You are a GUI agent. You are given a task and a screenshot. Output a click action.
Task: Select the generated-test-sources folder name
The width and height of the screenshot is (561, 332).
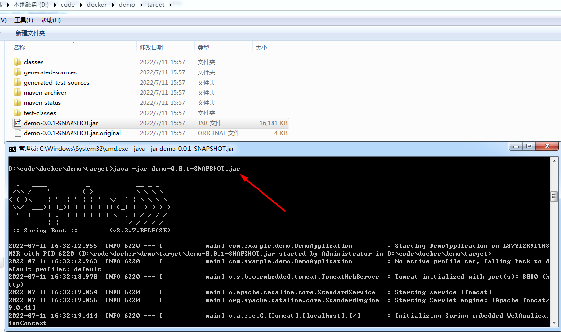pos(57,82)
